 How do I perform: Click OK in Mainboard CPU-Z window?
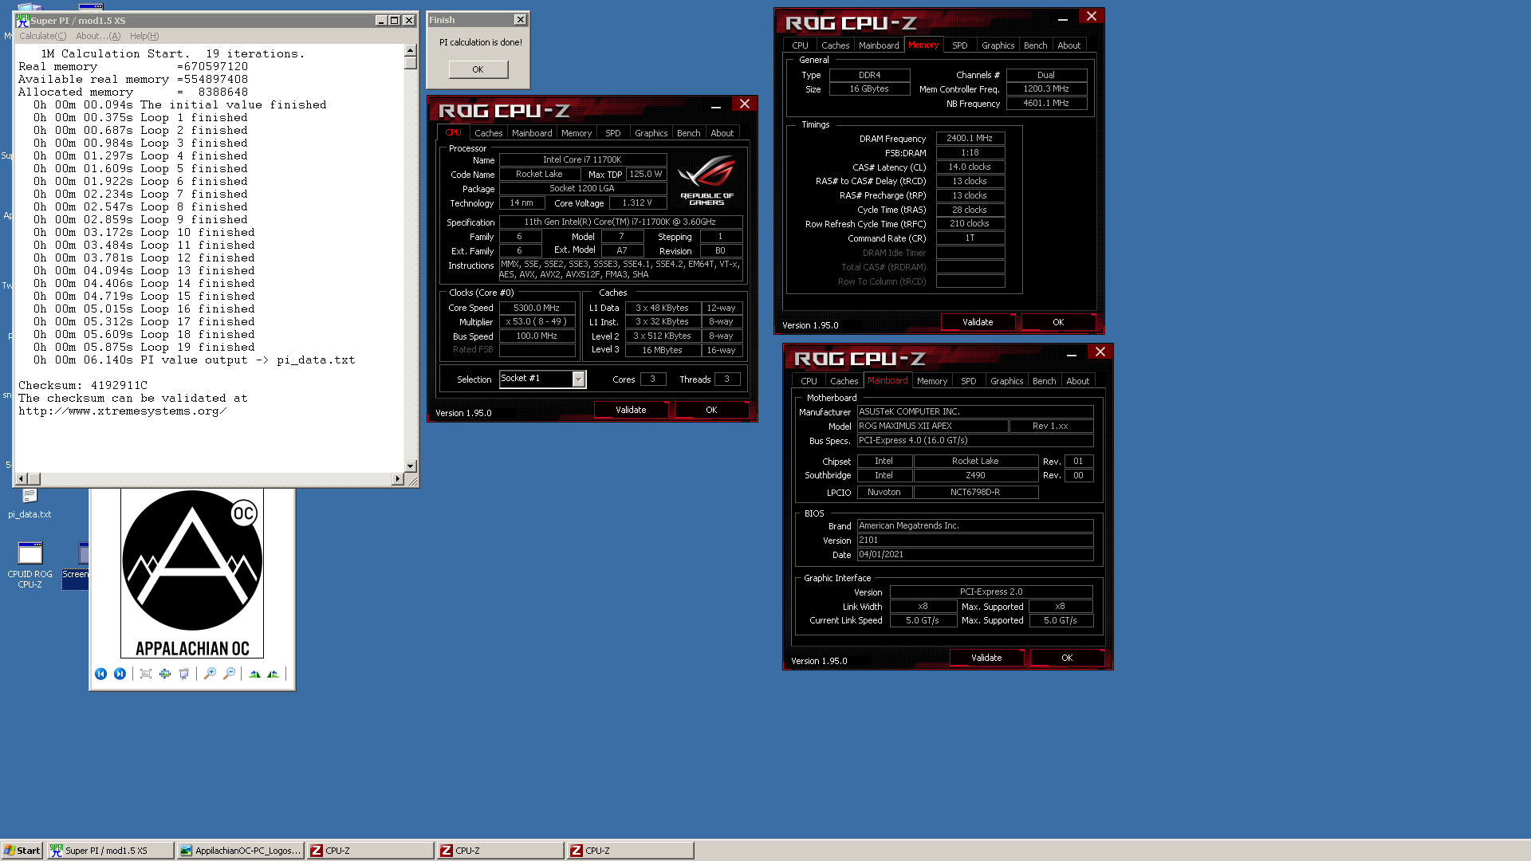click(x=1067, y=658)
